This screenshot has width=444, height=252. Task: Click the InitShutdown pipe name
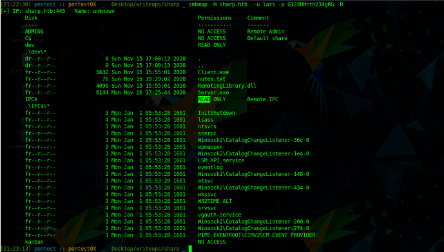click(217, 113)
